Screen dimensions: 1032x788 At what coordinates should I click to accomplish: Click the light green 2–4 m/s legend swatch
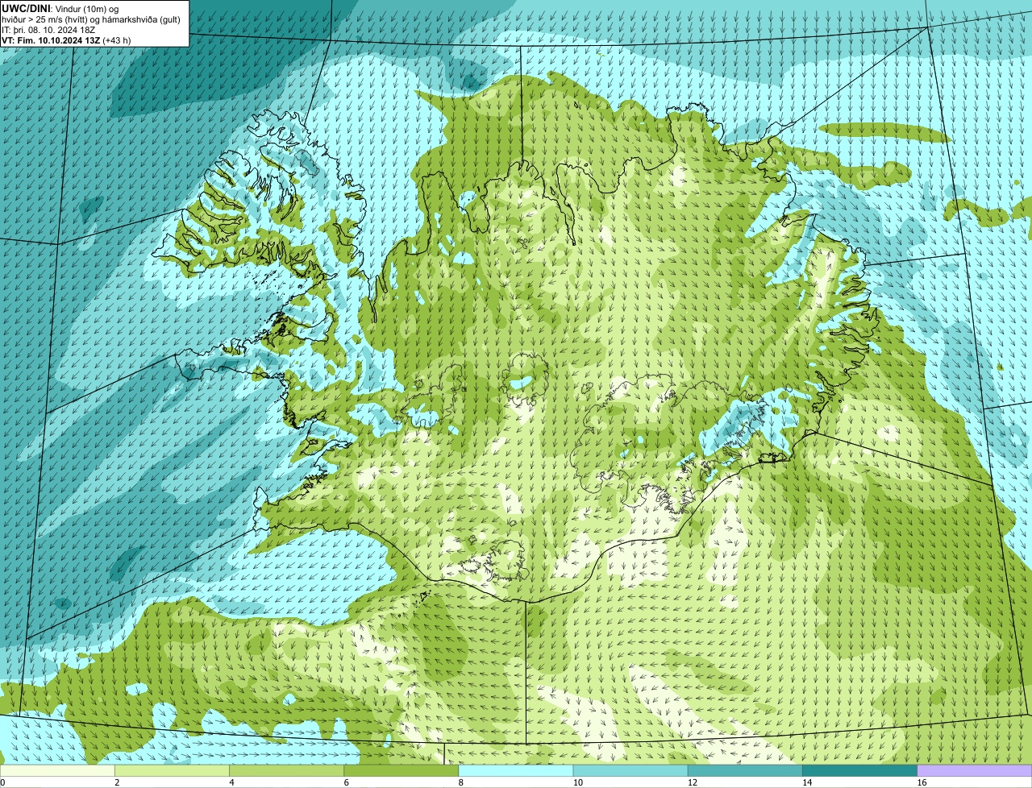(173, 770)
